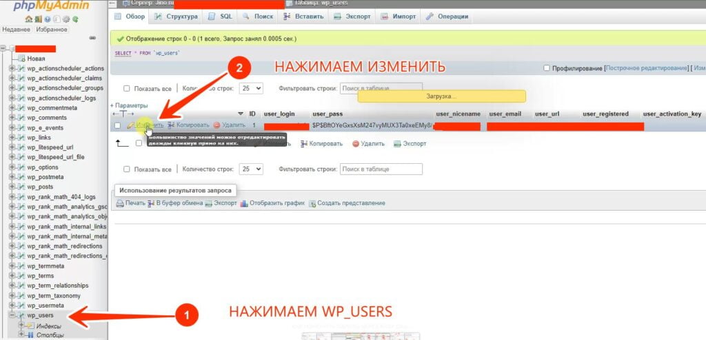The image size is (706, 340).
Task: Open the Поиск tab
Action: tap(258, 17)
